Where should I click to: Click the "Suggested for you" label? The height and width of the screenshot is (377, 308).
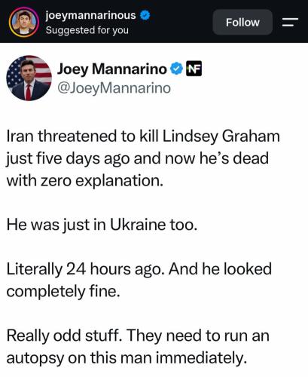coord(87,30)
